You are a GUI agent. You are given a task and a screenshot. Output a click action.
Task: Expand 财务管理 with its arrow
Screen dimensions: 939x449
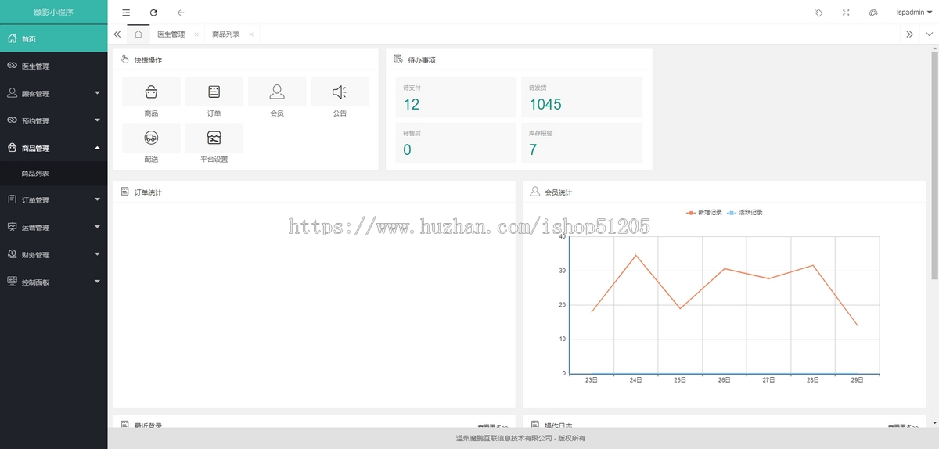click(x=97, y=254)
